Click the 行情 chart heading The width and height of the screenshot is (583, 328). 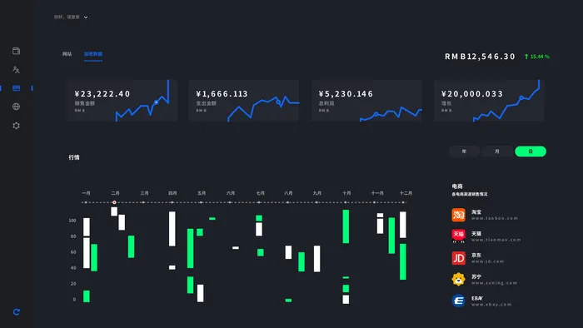pyautogui.click(x=74, y=157)
